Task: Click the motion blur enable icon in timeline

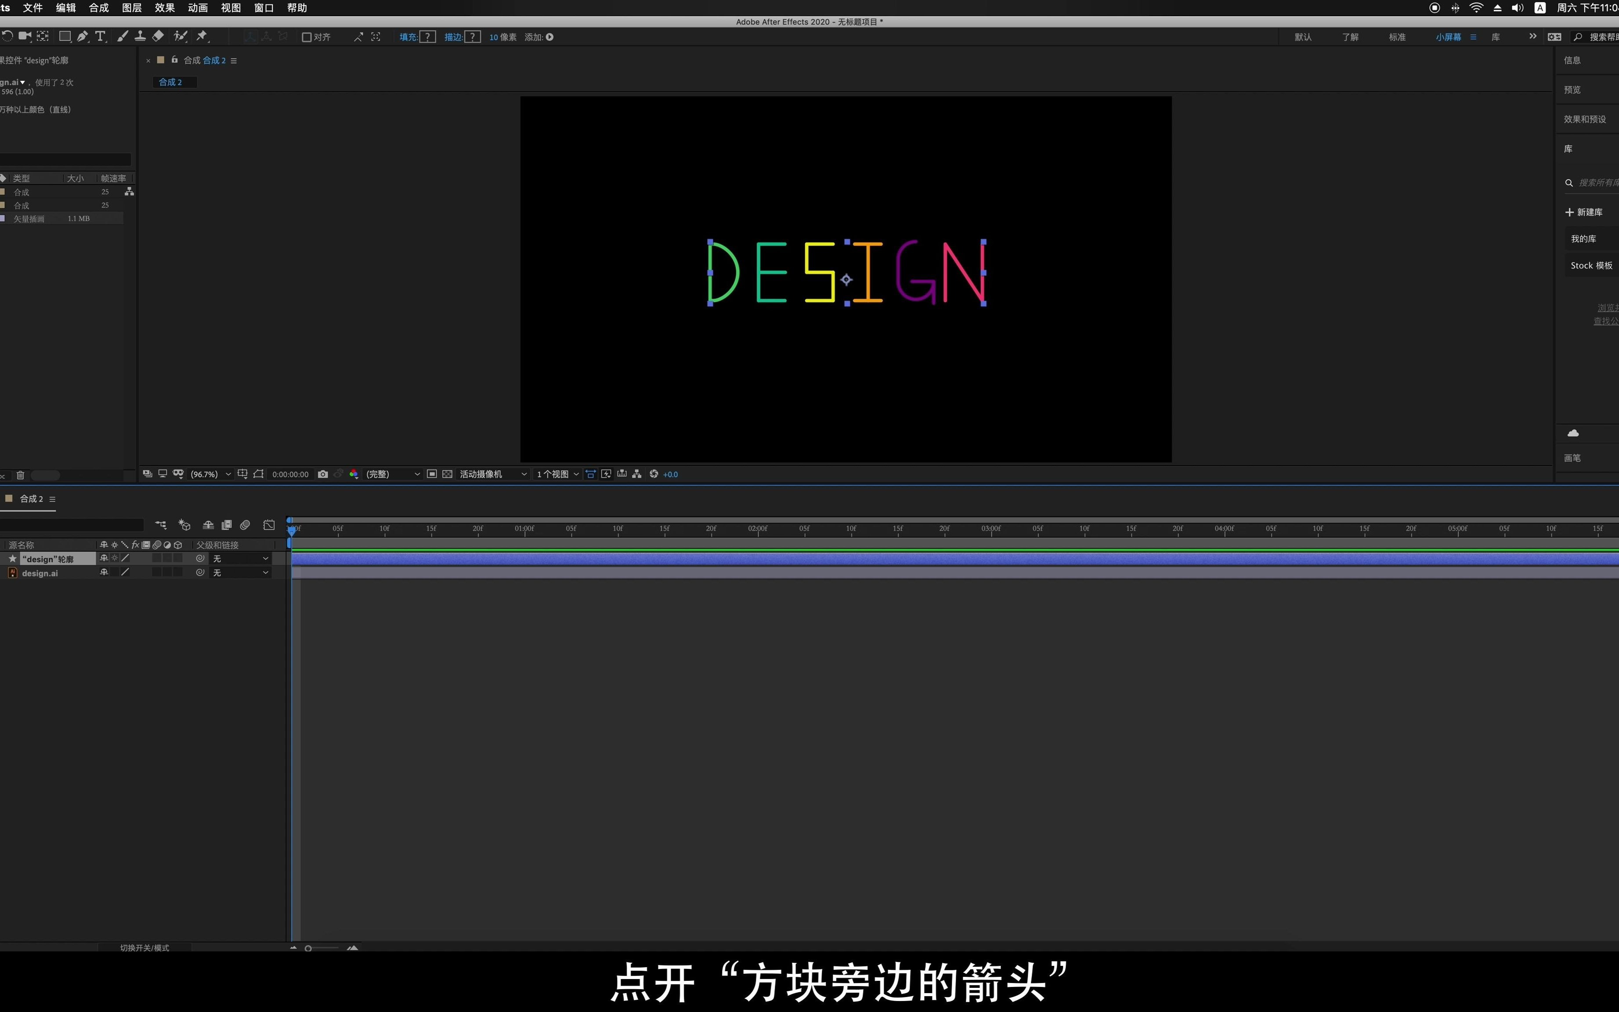Action: [245, 525]
